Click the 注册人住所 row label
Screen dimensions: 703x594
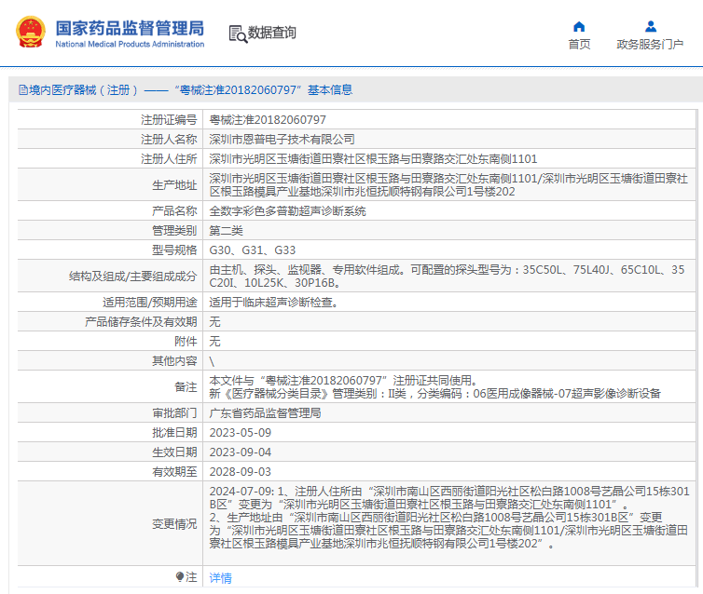pyautogui.click(x=169, y=159)
